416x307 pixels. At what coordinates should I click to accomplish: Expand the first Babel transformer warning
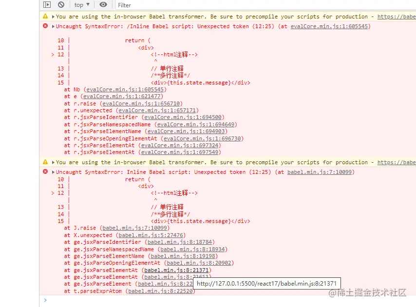click(53, 17)
